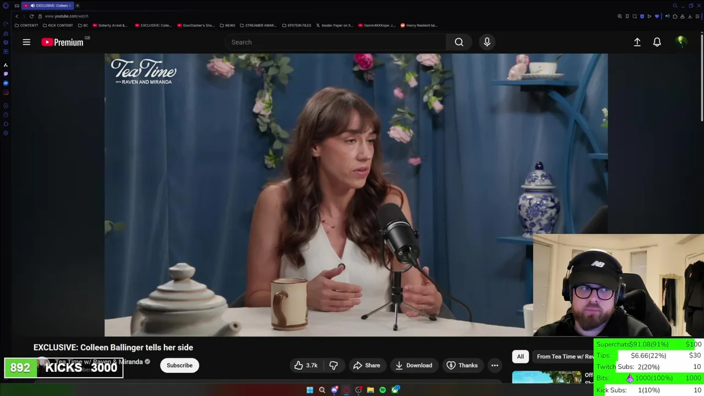Open OBS Studio from the taskbar
Image resolution: width=704 pixels, height=396 pixels.
pos(359,390)
